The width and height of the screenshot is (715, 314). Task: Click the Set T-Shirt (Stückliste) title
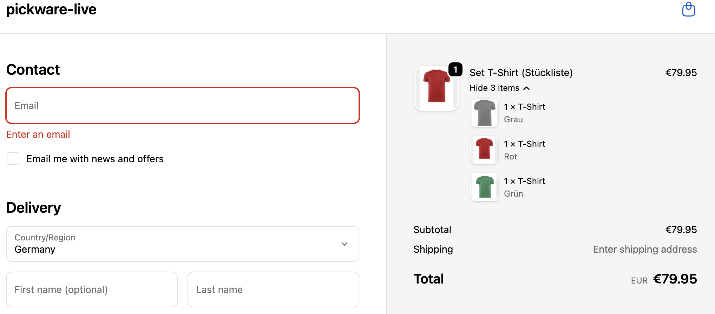pyautogui.click(x=521, y=73)
